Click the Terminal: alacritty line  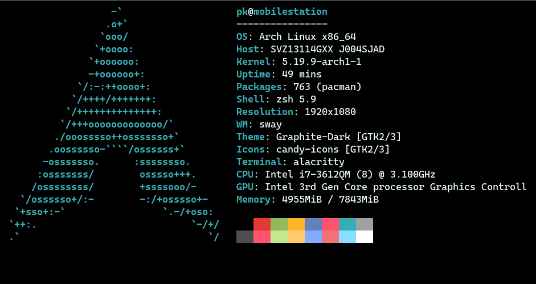click(290, 162)
